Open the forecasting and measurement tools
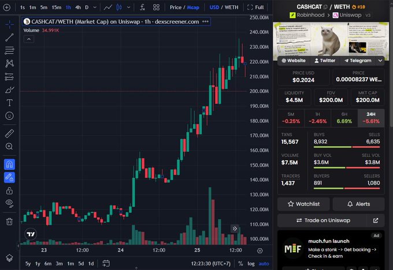The width and height of the screenshot is (393, 270). coord(9,77)
